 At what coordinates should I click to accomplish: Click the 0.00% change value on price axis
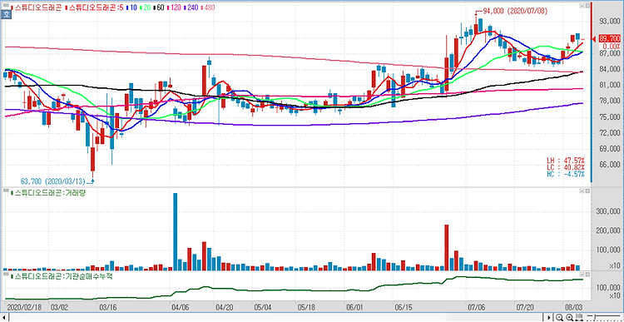[x=612, y=46]
